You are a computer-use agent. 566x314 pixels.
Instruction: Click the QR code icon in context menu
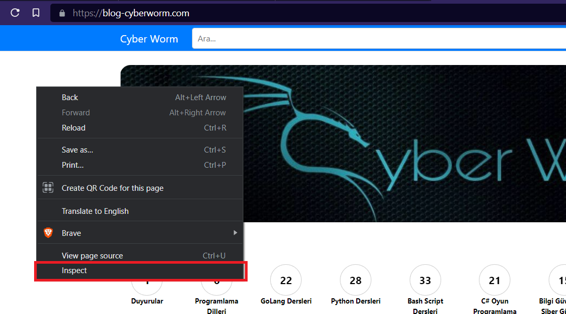pos(48,188)
